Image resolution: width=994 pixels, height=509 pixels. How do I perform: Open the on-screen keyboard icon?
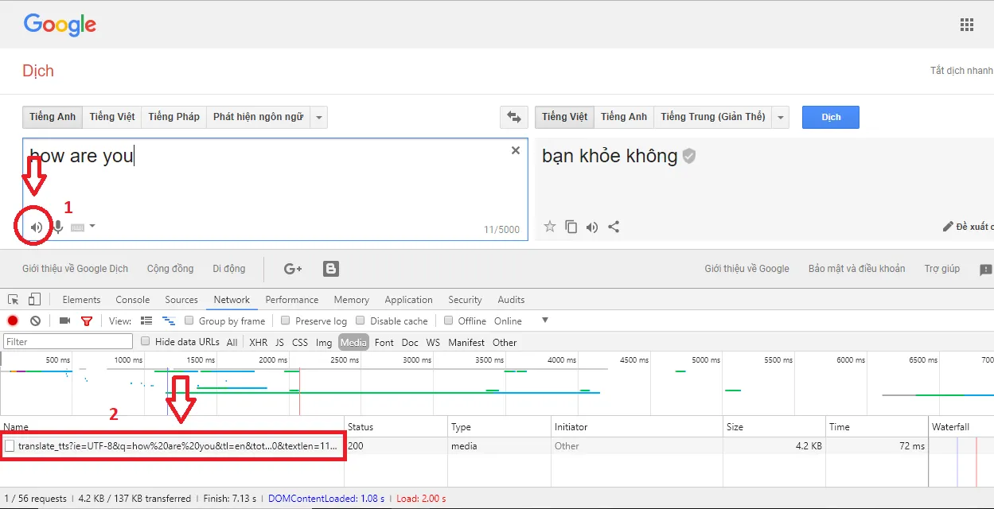click(76, 227)
